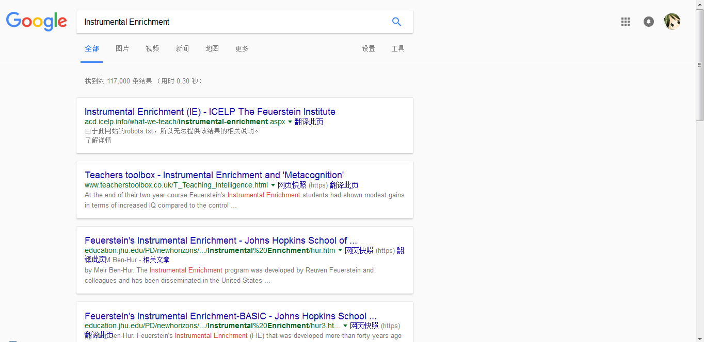Open the Google apps grid
704x342 pixels.
point(626,22)
